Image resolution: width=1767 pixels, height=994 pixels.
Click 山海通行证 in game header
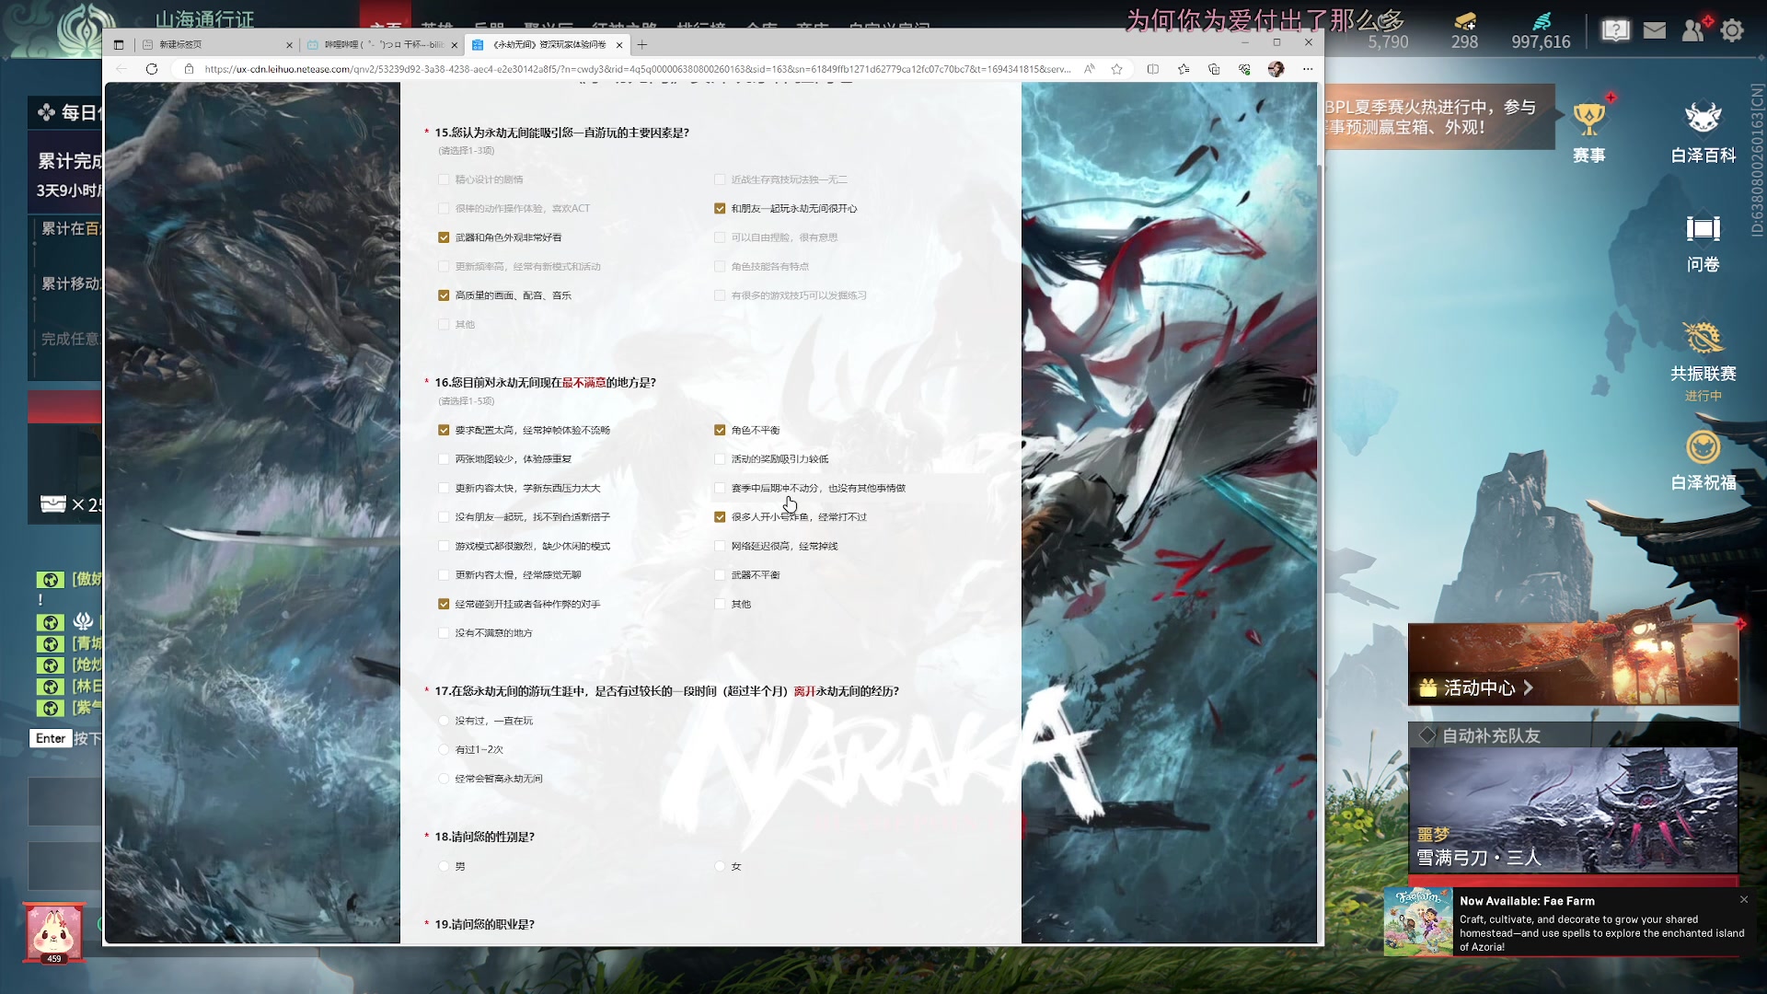pos(204,19)
